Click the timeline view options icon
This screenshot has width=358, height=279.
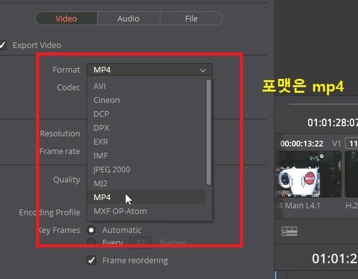pos(290,231)
